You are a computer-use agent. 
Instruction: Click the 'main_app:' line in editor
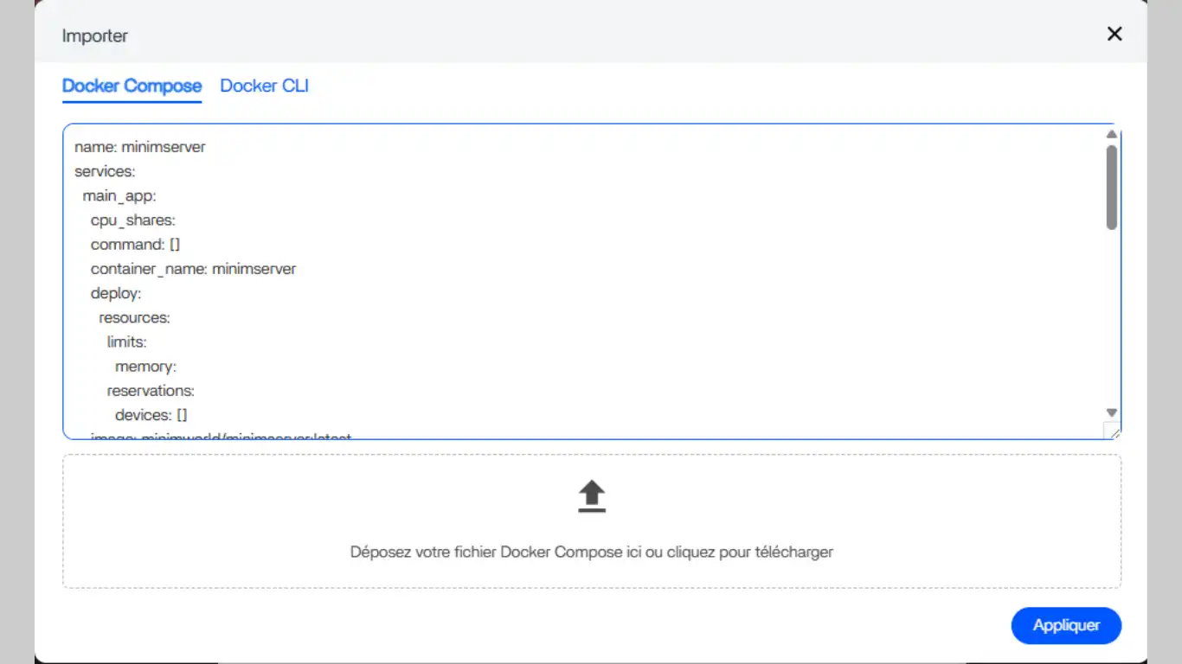click(119, 196)
